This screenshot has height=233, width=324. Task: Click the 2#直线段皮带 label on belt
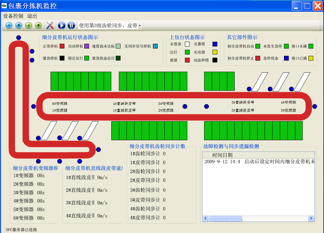tap(243, 110)
